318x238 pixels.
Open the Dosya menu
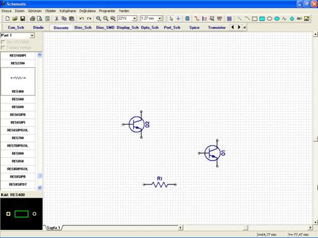[x=6, y=11]
